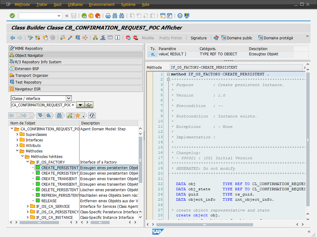The height and width of the screenshot is (237, 317).
Task: Expand the Superclasses folder
Action: (18, 134)
